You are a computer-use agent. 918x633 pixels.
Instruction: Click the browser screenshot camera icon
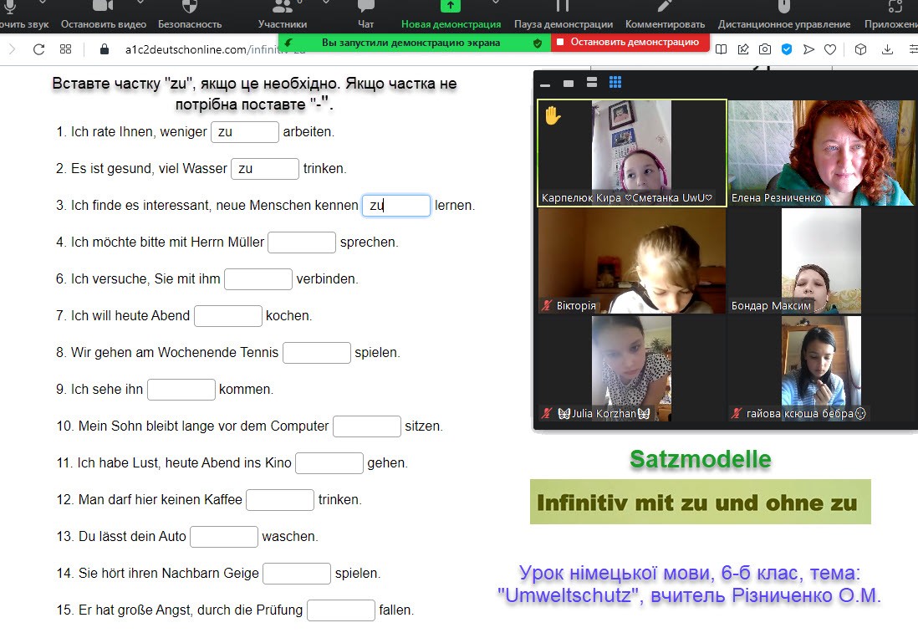coord(765,49)
